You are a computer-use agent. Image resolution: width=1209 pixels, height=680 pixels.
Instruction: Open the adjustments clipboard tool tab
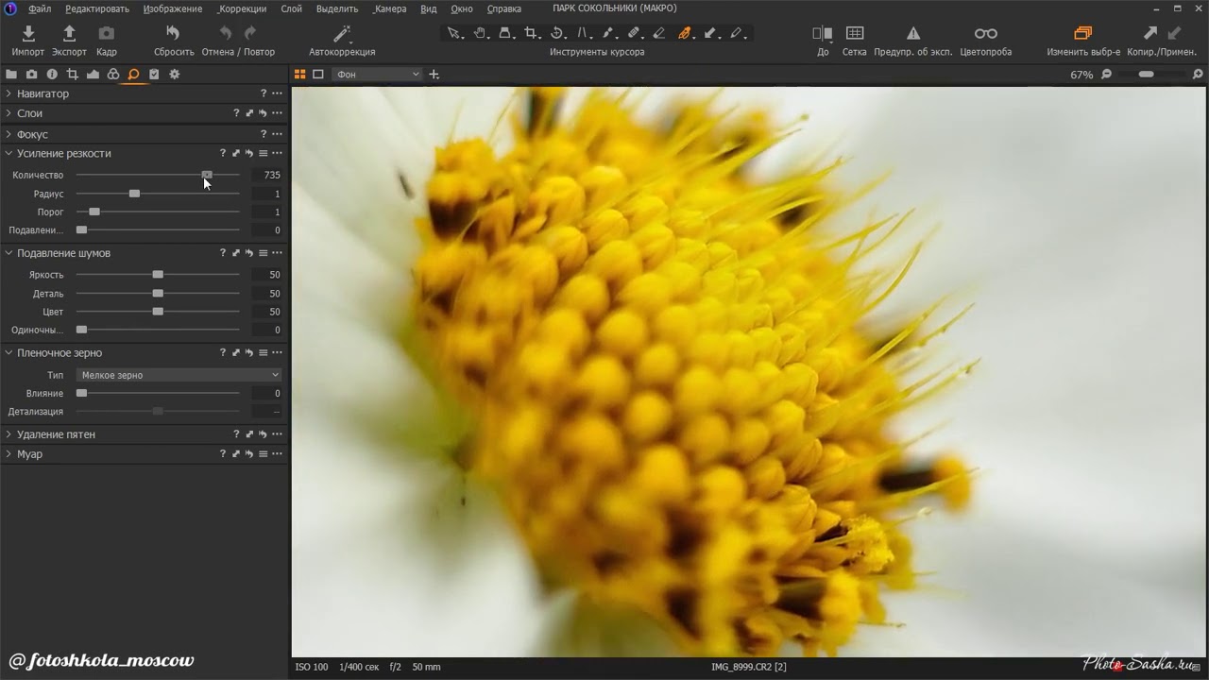tap(154, 74)
